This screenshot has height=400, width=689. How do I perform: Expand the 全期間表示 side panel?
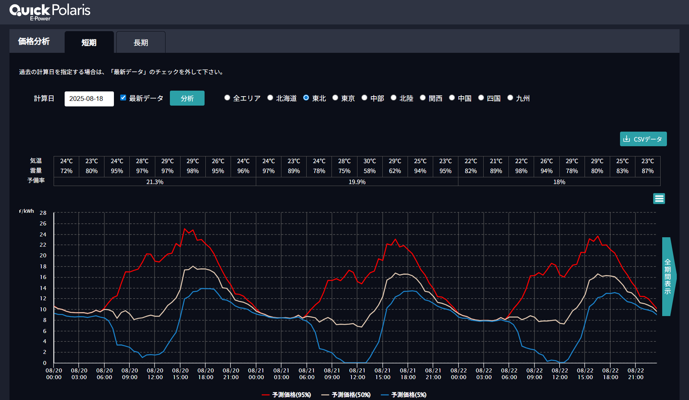[x=668, y=276]
